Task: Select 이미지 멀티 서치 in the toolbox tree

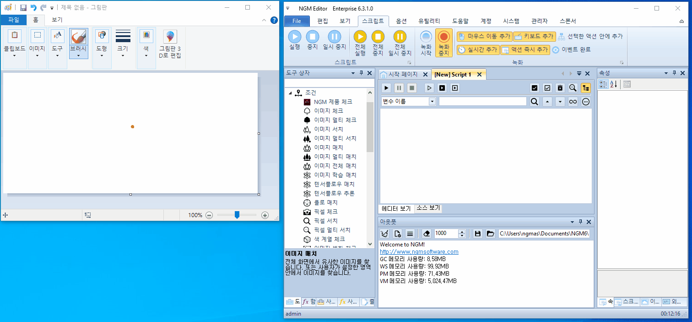Action: (x=335, y=138)
